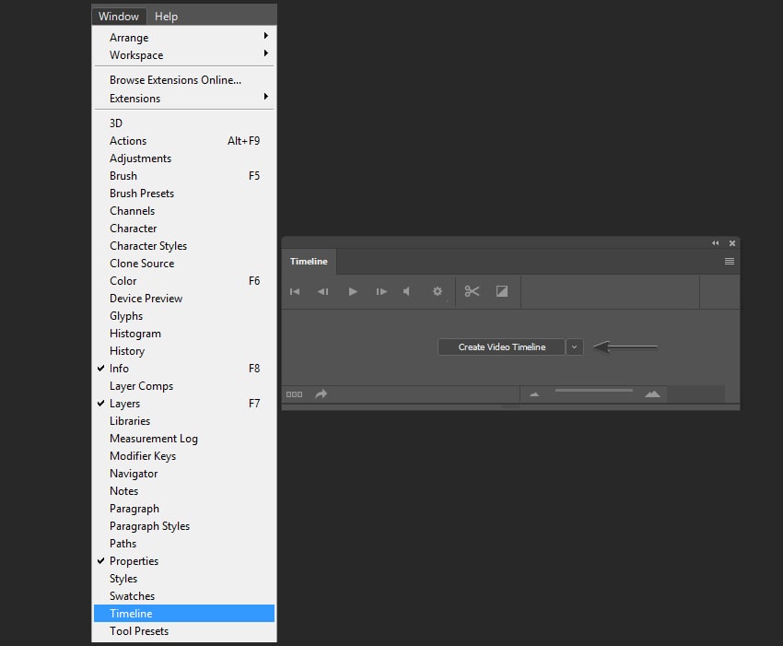This screenshot has height=646, width=783.
Task: Uncheck the Info panel entry
Action: (x=120, y=369)
